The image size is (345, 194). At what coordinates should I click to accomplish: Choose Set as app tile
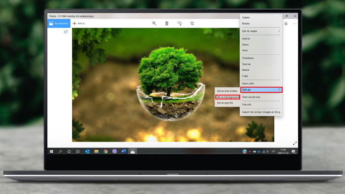[x=225, y=103]
